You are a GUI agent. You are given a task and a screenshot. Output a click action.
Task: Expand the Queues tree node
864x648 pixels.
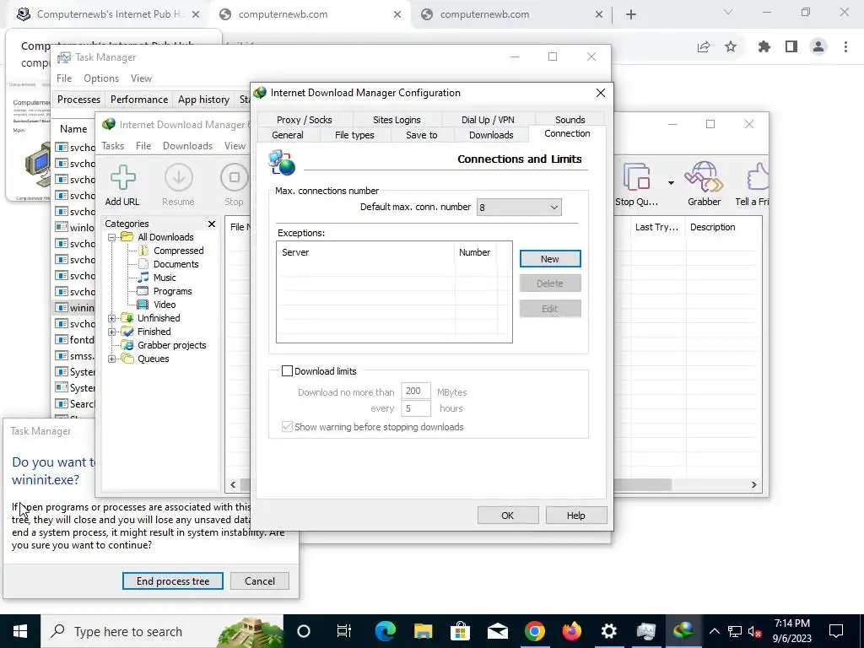112,359
